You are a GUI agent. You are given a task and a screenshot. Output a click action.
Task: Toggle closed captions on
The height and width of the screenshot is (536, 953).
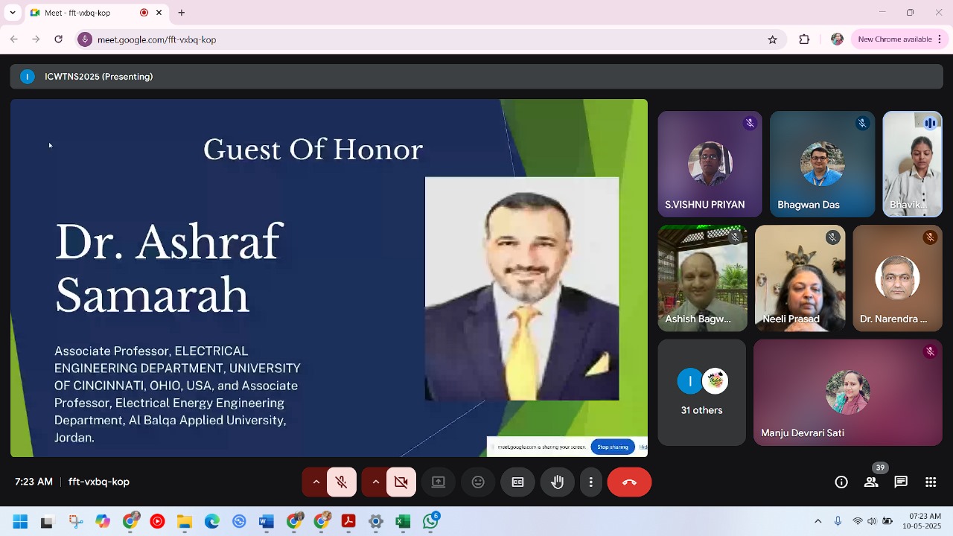tap(517, 482)
